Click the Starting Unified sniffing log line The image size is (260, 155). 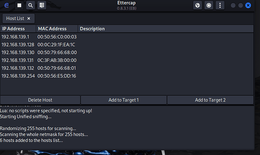coord(26,117)
